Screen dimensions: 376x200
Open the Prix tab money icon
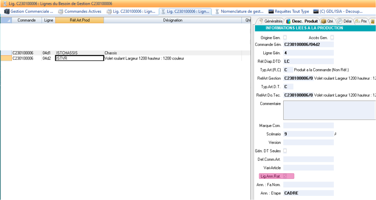[x=357, y=21]
